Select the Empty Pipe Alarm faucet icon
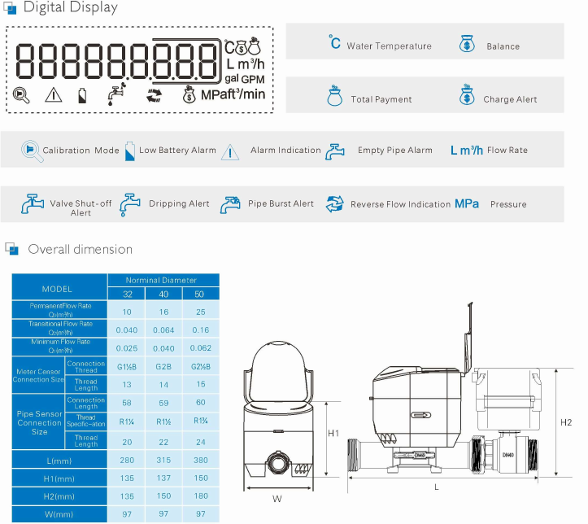The width and height of the screenshot is (588, 524). [335, 151]
